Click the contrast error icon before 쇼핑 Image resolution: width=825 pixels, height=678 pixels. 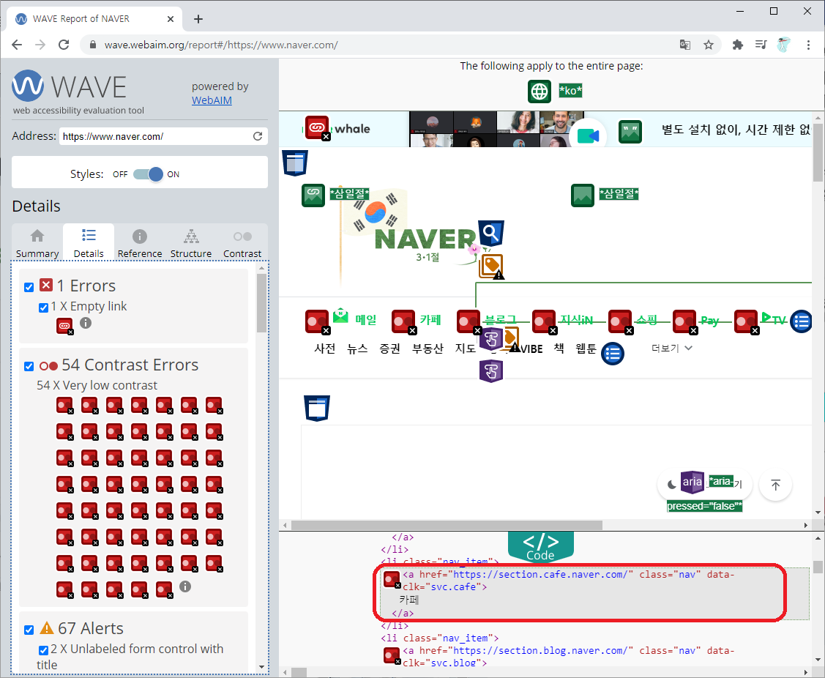point(620,321)
